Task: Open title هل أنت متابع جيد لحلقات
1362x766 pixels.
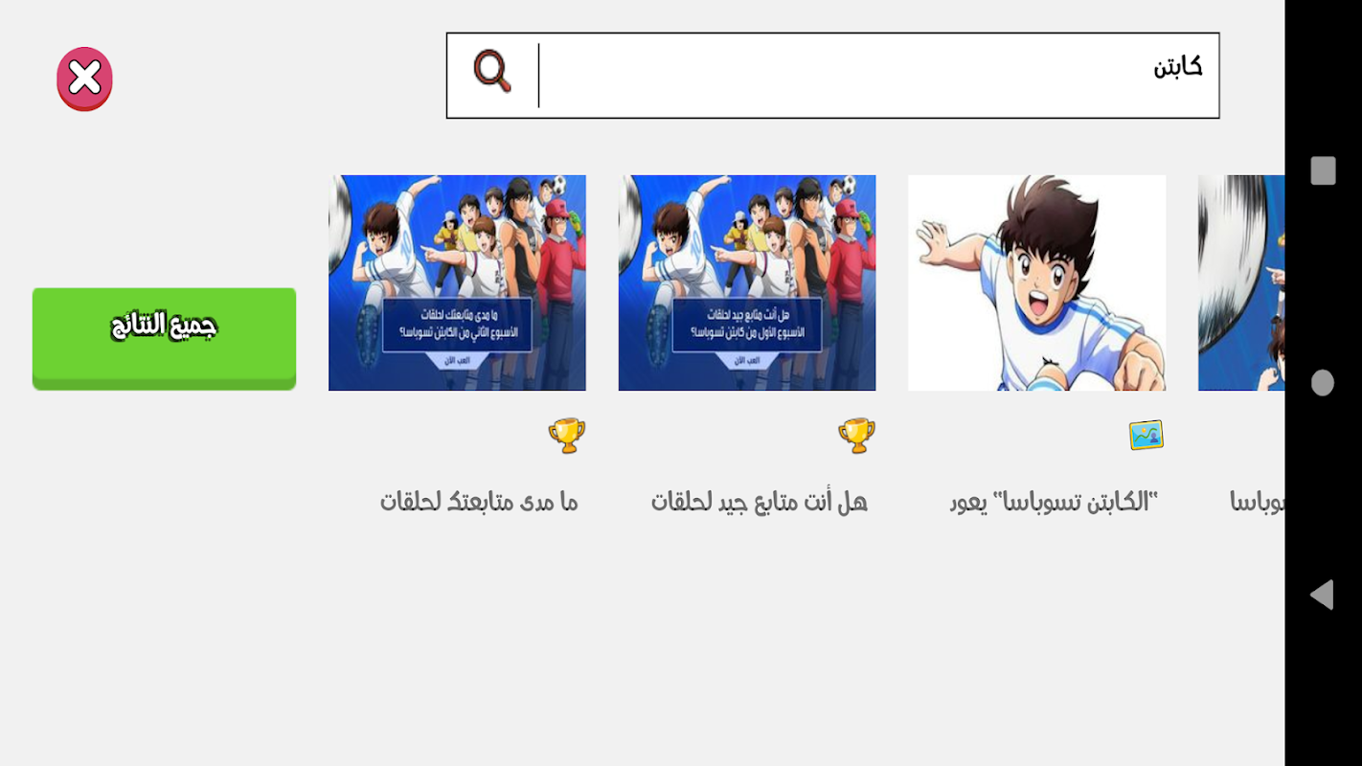Action: (760, 501)
